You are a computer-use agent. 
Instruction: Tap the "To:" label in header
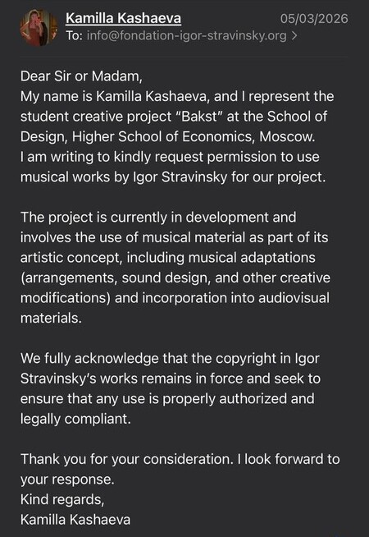point(74,35)
